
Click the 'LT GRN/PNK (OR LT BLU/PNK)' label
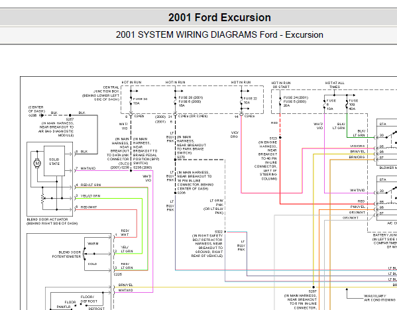(x=213, y=207)
